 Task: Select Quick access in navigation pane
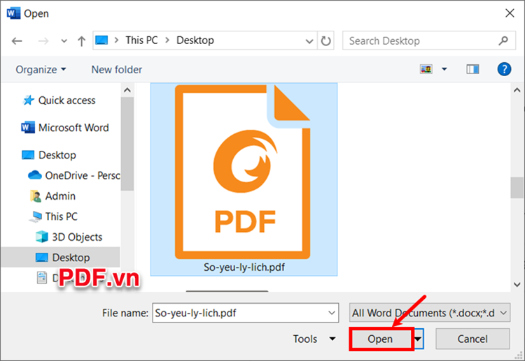59,100
